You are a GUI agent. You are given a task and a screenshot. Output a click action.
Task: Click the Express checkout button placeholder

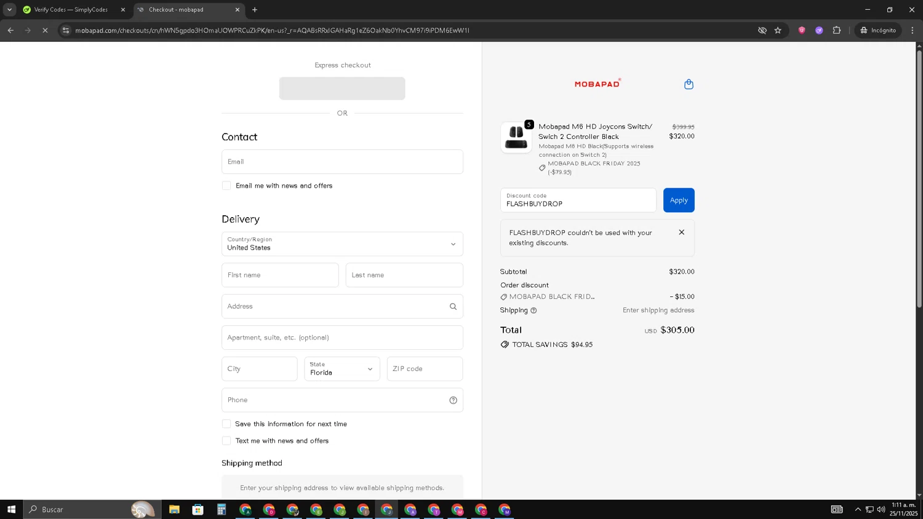[x=342, y=89]
